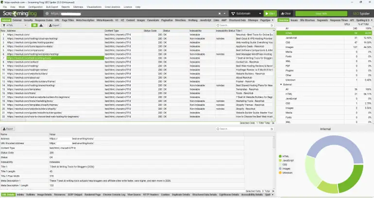Switch to the SERP Snippet tab
This screenshot has height=198, width=374.
[x=75, y=195]
